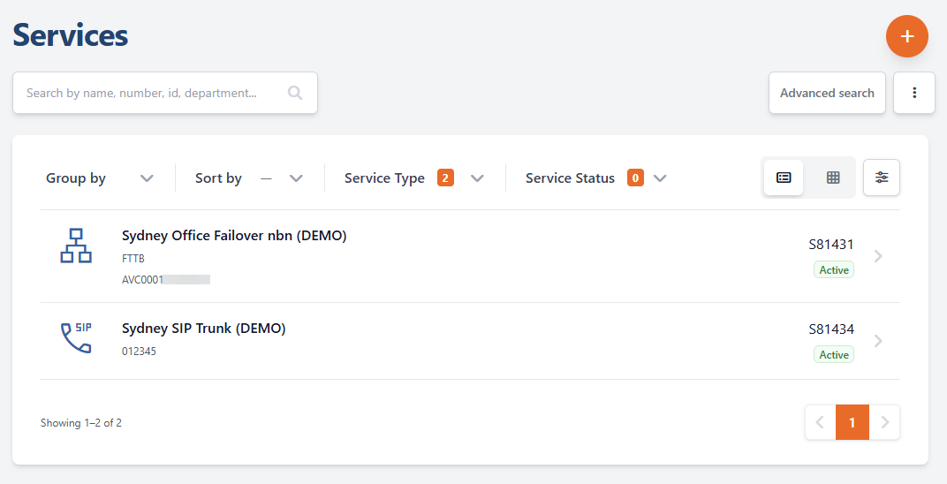Open the filter sliders settings button

881,178
